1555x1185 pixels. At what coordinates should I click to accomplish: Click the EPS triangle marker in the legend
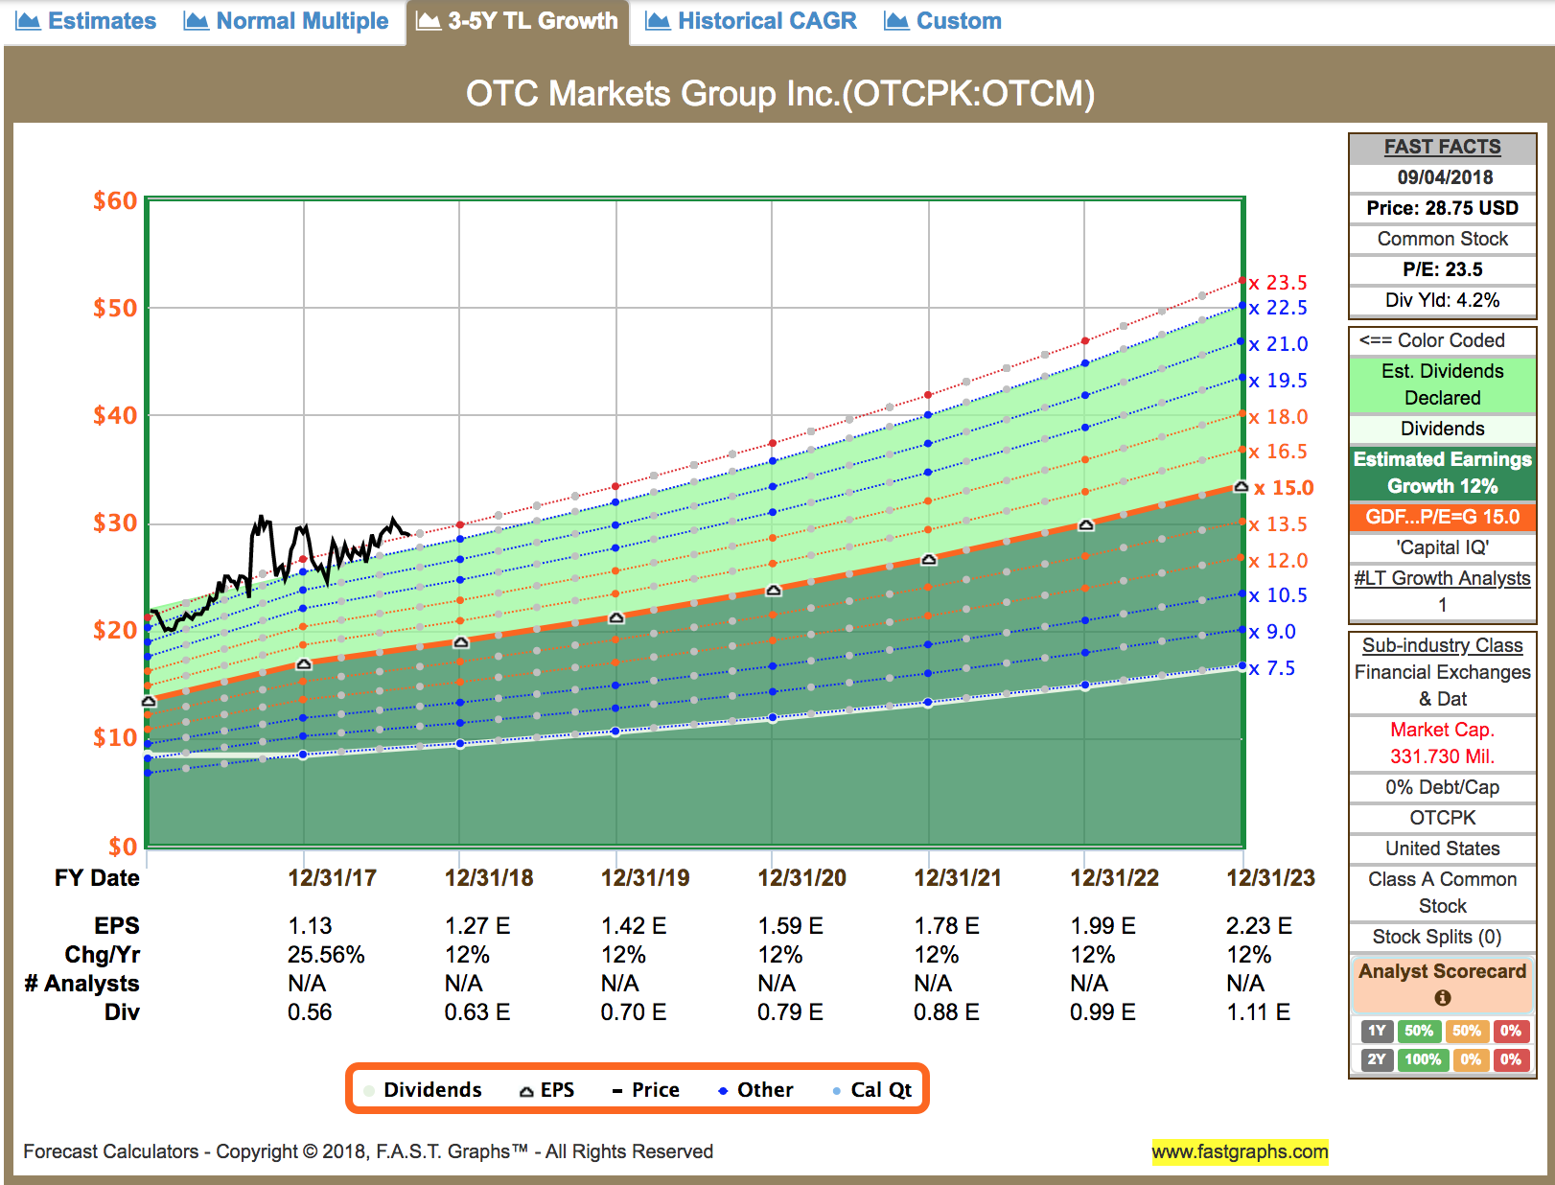(x=525, y=1089)
